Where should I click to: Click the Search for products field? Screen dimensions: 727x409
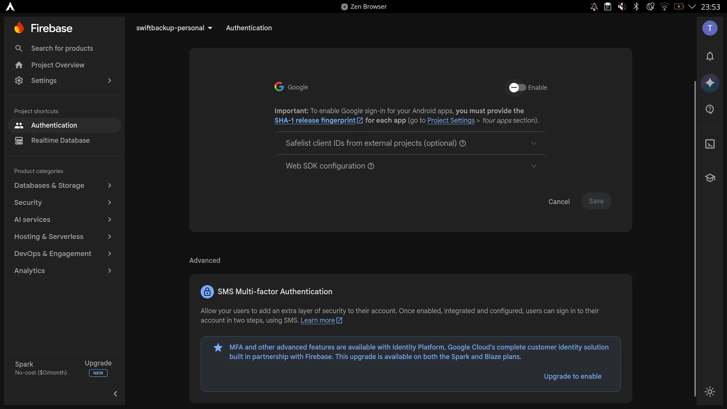click(64, 48)
